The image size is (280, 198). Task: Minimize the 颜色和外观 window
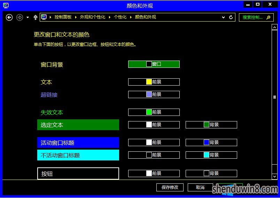248,5
